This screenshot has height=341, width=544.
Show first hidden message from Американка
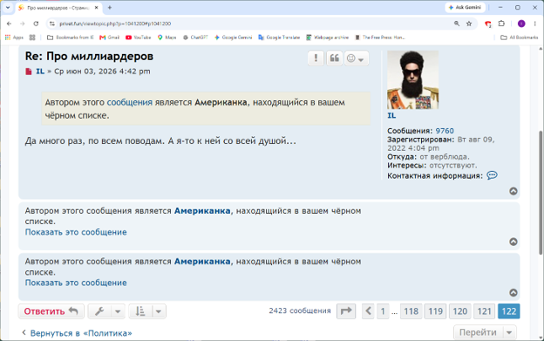76,232
